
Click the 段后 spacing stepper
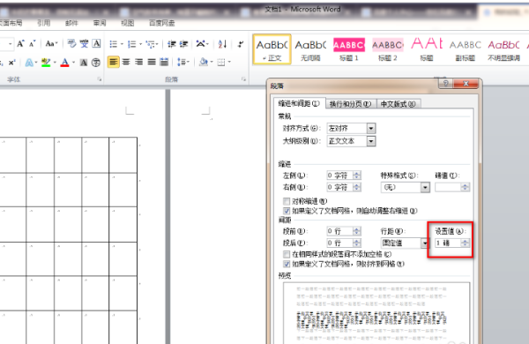tap(356, 243)
